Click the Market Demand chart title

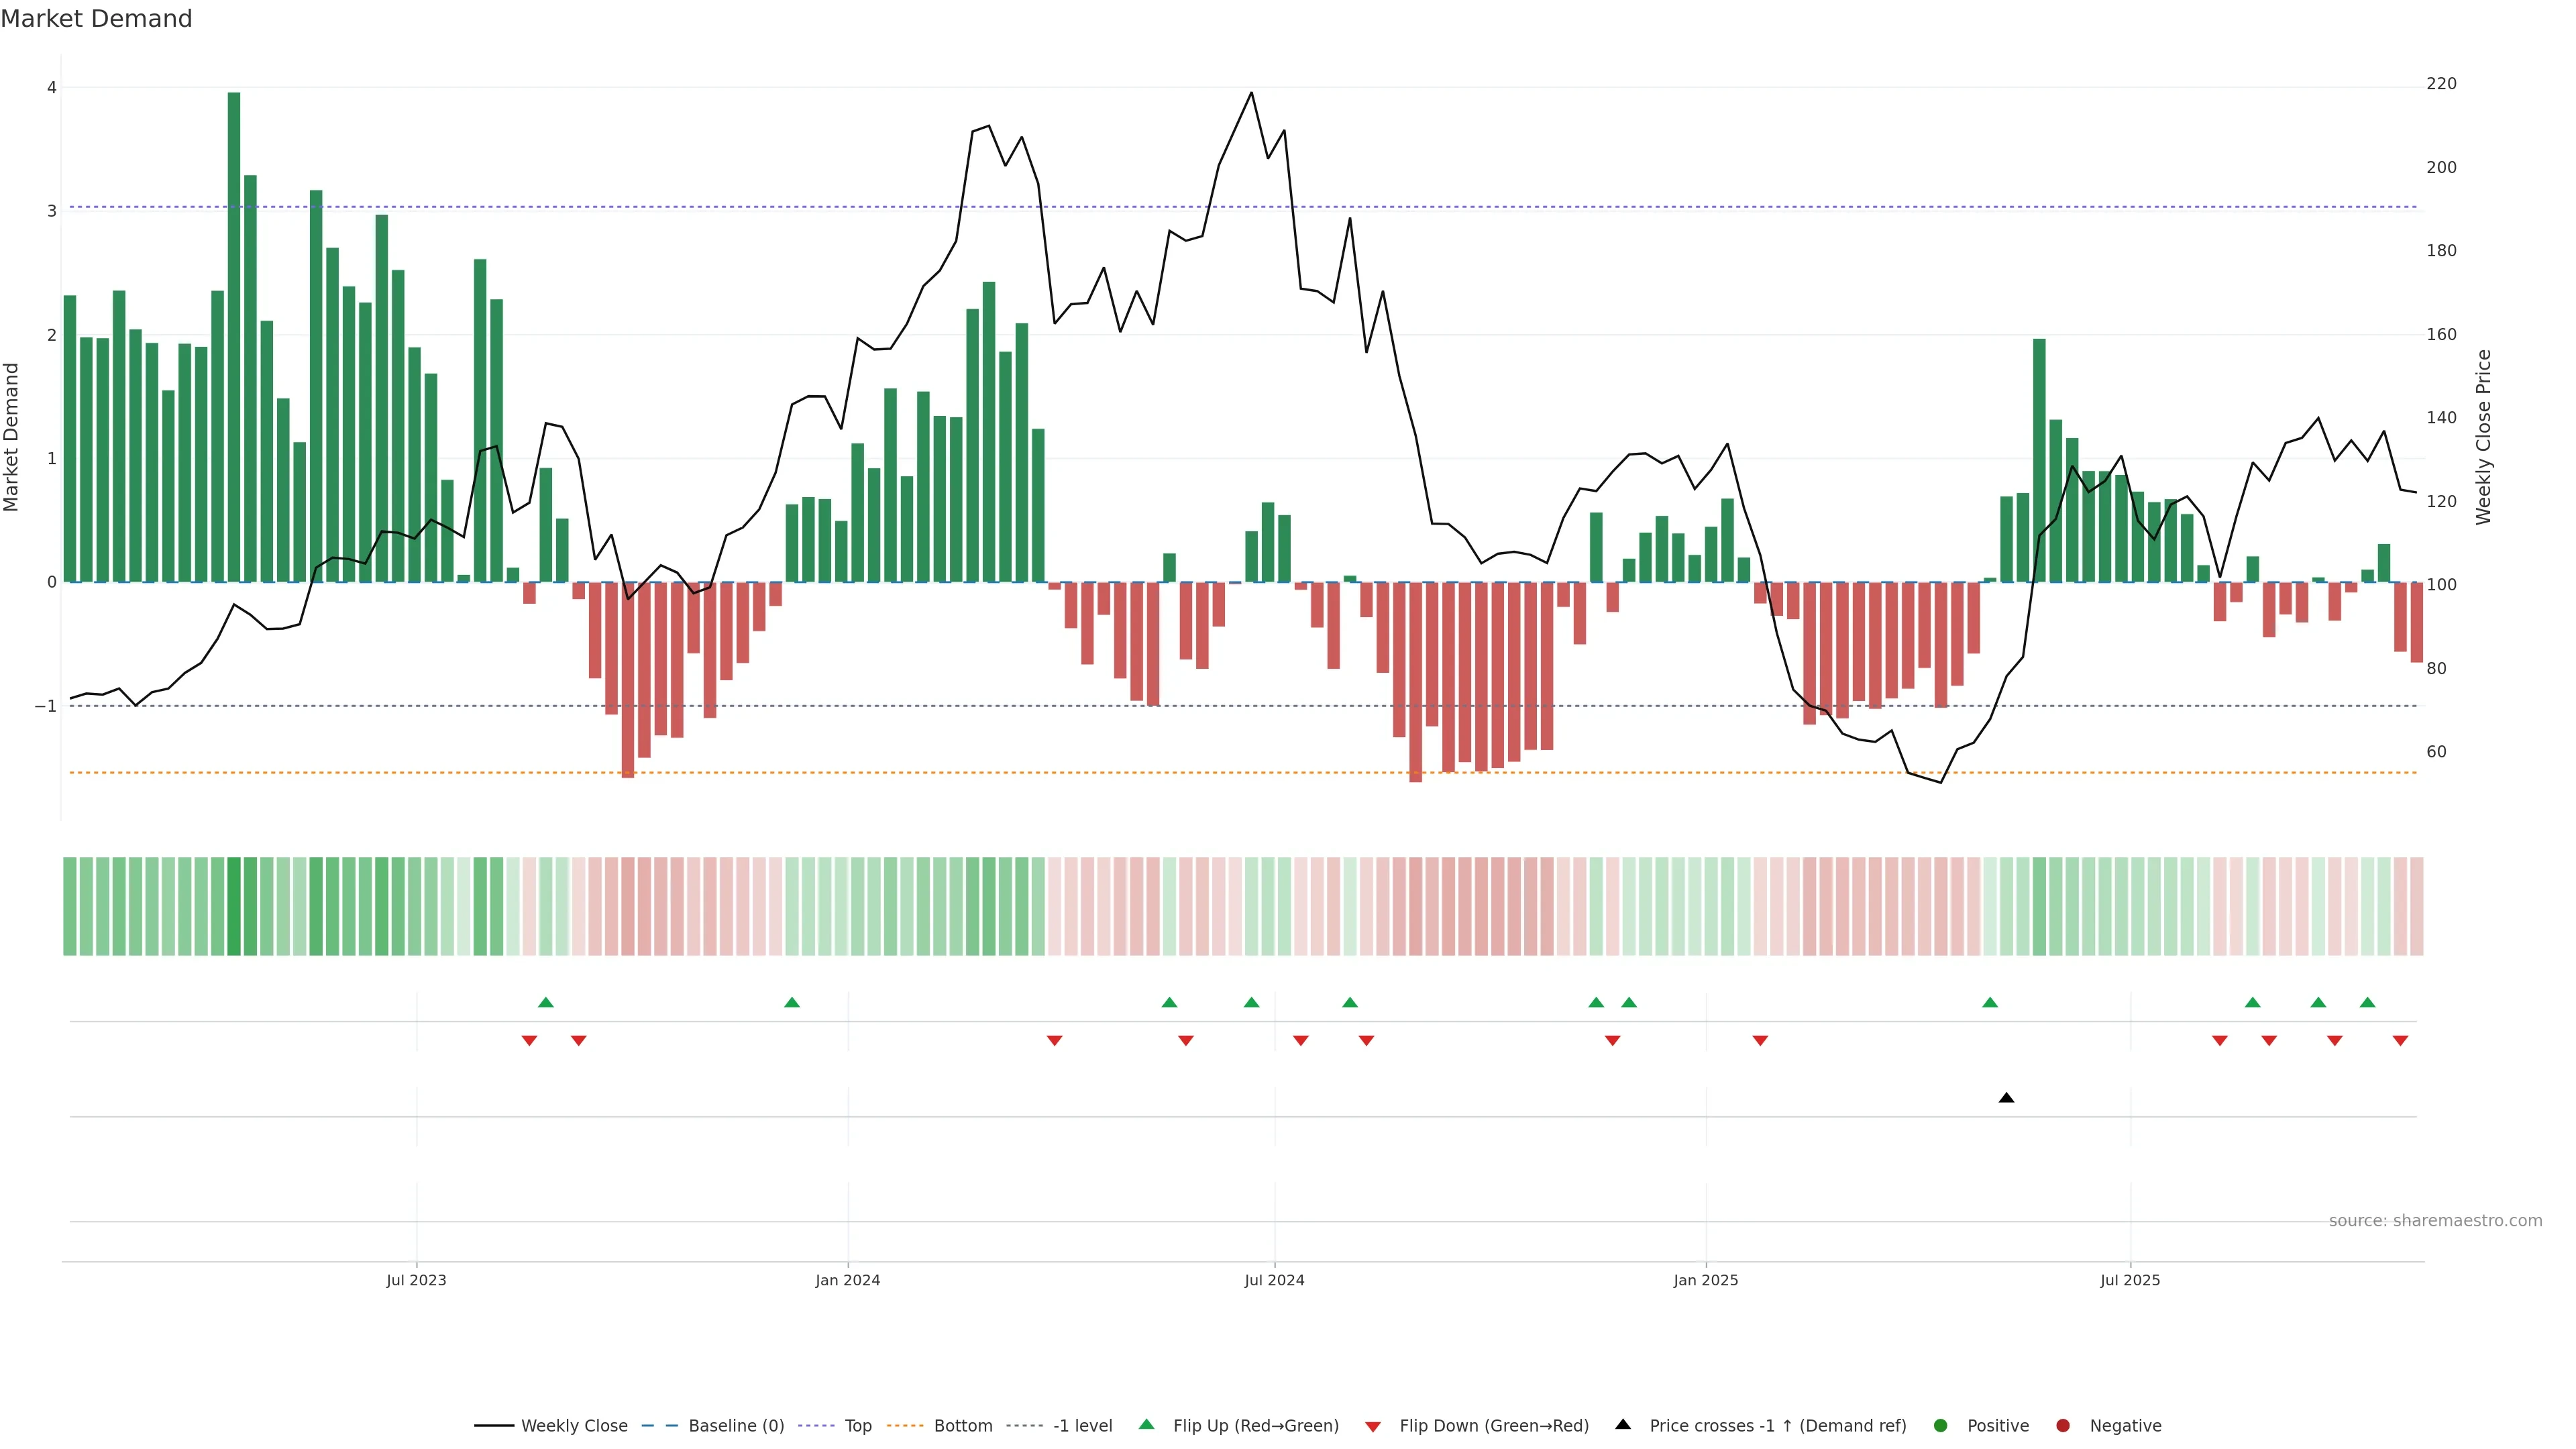(x=96, y=19)
